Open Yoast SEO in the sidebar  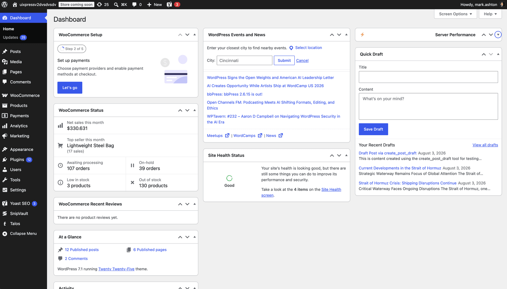click(x=23, y=203)
